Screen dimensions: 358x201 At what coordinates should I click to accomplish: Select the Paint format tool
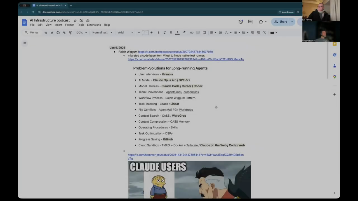(70, 32)
